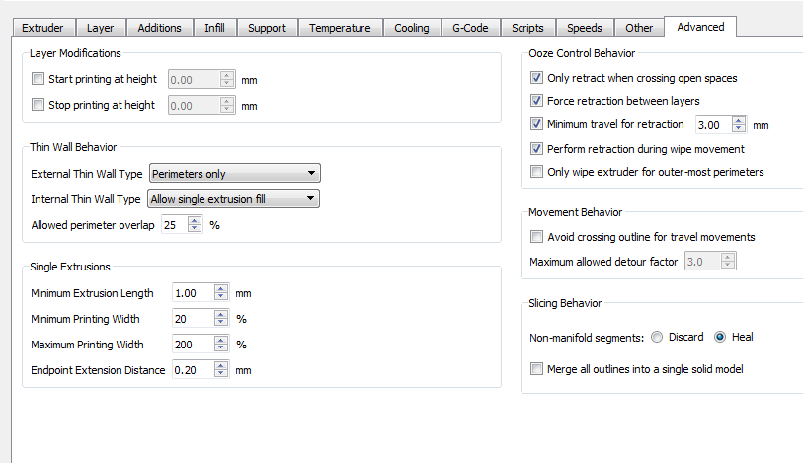Decrease the Minimum Printing Width value

pos(221,323)
